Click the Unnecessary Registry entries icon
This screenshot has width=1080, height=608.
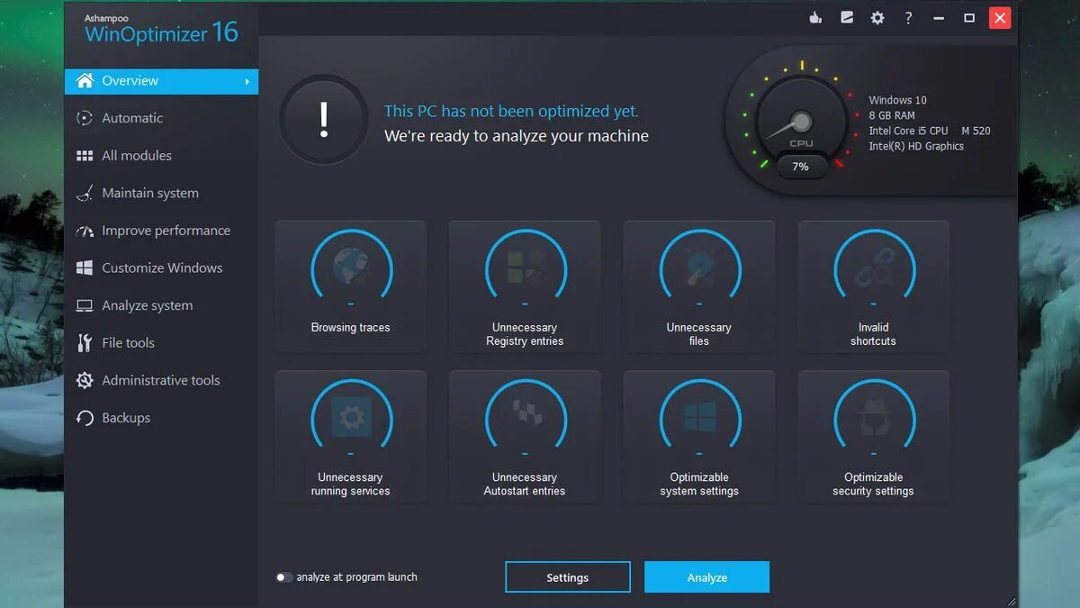pyautogui.click(x=525, y=268)
